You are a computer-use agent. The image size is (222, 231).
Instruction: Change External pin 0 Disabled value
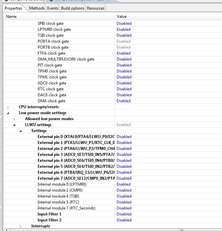(x=124, y=137)
